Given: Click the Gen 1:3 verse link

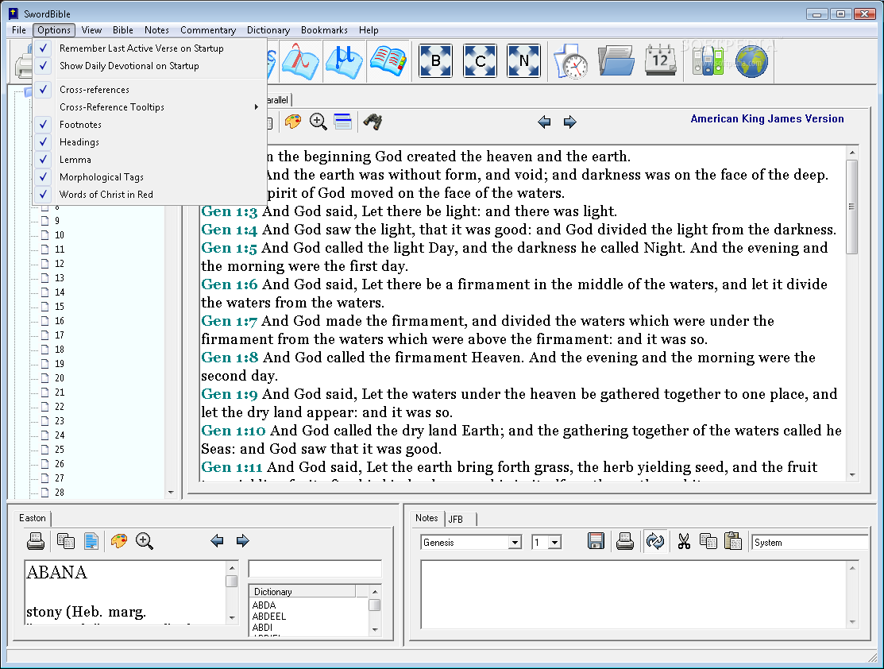Looking at the screenshot, I should point(230,211).
